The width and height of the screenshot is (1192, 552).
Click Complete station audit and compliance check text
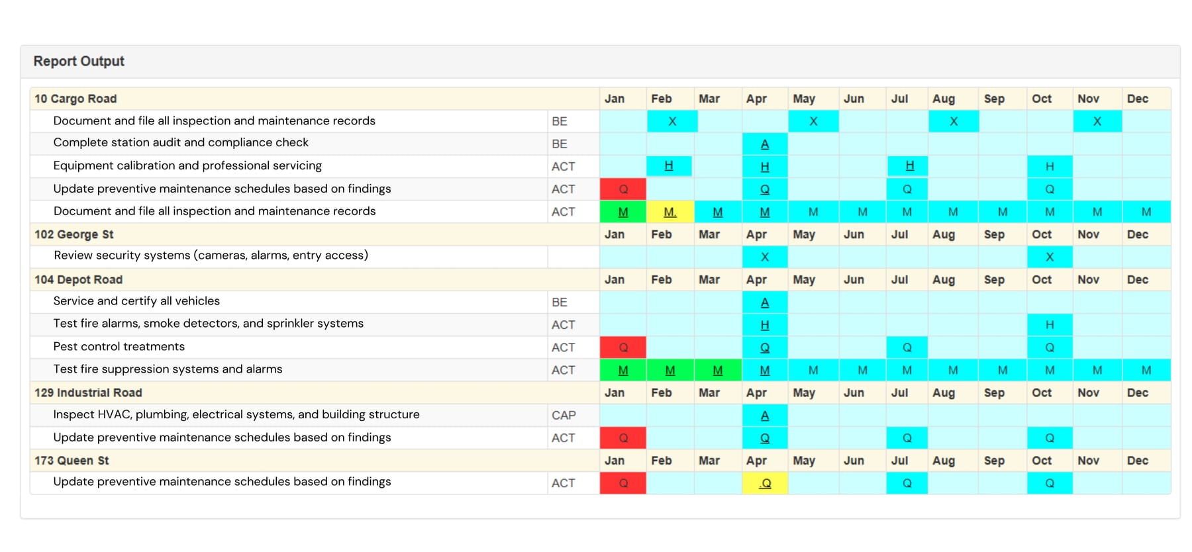[181, 142]
